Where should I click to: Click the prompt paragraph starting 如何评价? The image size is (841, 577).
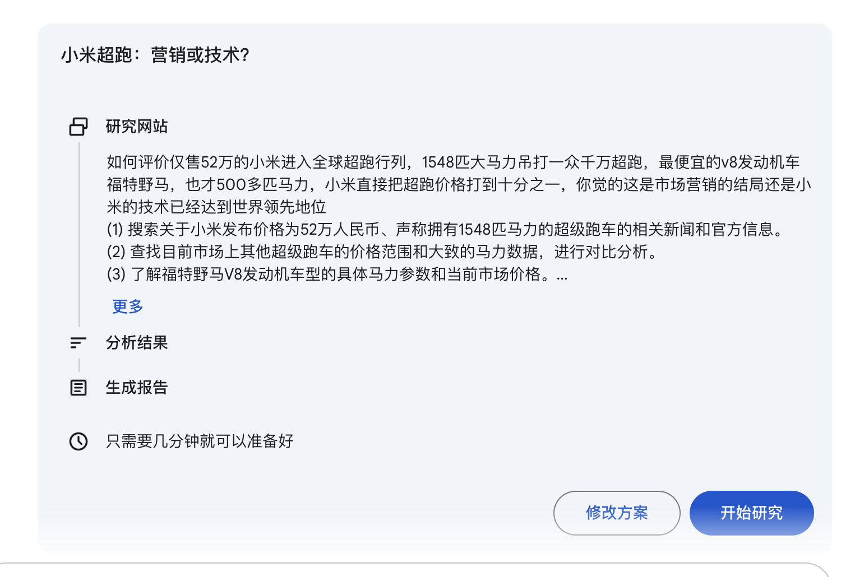click(x=459, y=185)
